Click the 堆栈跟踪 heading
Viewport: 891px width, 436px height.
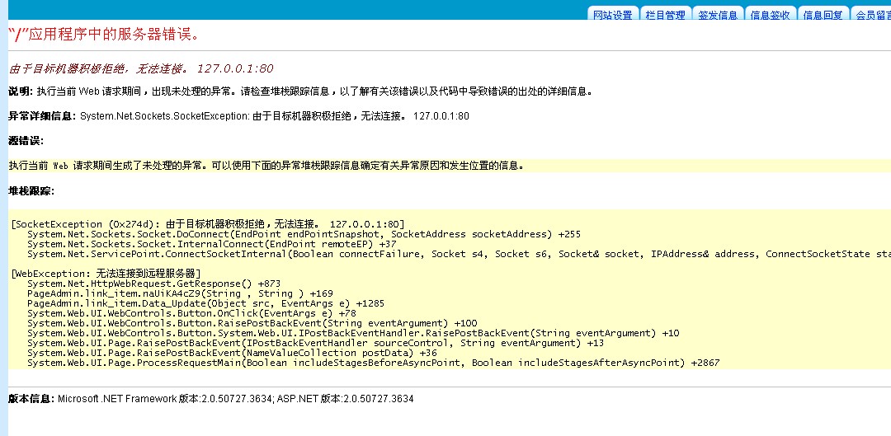coord(31,190)
